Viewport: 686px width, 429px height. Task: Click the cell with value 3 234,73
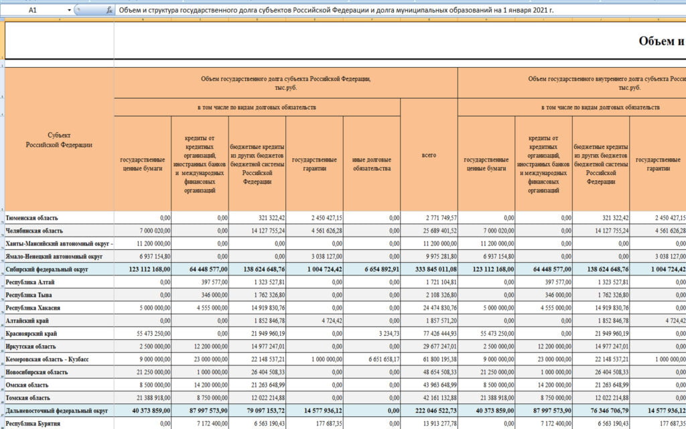pyautogui.click(x=371, y=333)
